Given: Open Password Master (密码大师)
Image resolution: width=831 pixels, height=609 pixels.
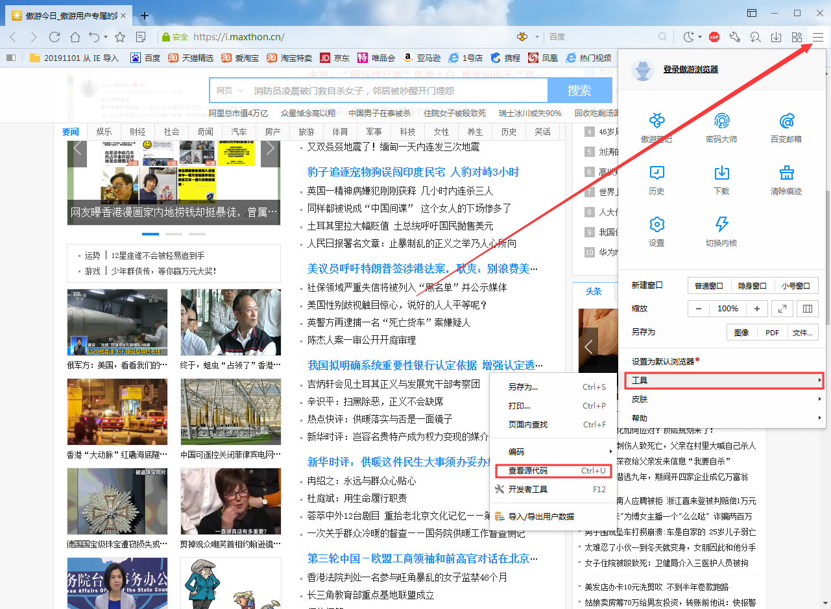Looking at the screenshot, I should click(721, 126).
